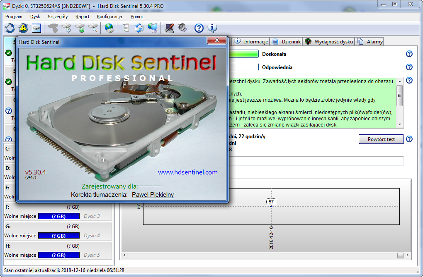Click the help icon next to Odpowiednia
The image size is (423, 277).
(409, 67)
